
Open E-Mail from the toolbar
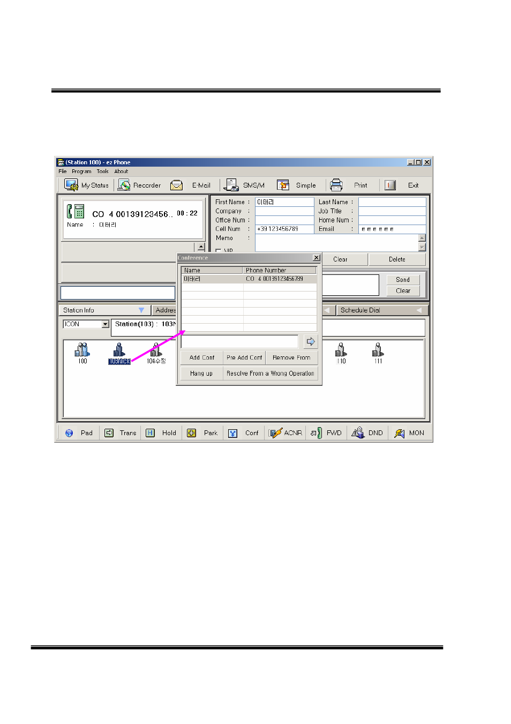tap(190, 185)
